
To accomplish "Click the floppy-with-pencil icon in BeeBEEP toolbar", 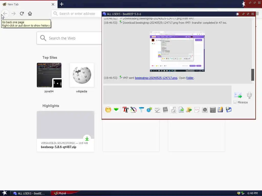I will (220, 110).
